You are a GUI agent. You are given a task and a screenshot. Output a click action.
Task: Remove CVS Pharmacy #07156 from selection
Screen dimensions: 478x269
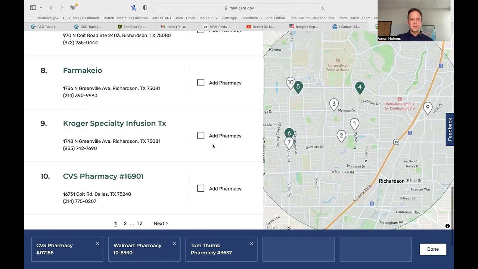tap(97, 244)
